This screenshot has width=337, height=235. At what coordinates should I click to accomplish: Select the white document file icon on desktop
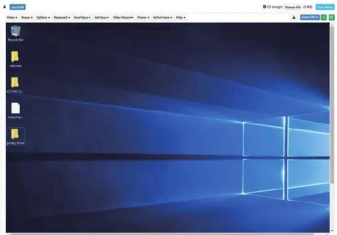pyautogui.click(x=16, y=110)
